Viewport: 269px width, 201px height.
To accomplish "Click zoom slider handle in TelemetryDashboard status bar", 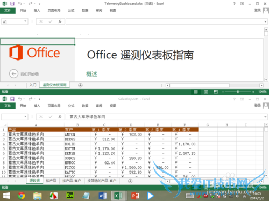I will coord(238,92).
